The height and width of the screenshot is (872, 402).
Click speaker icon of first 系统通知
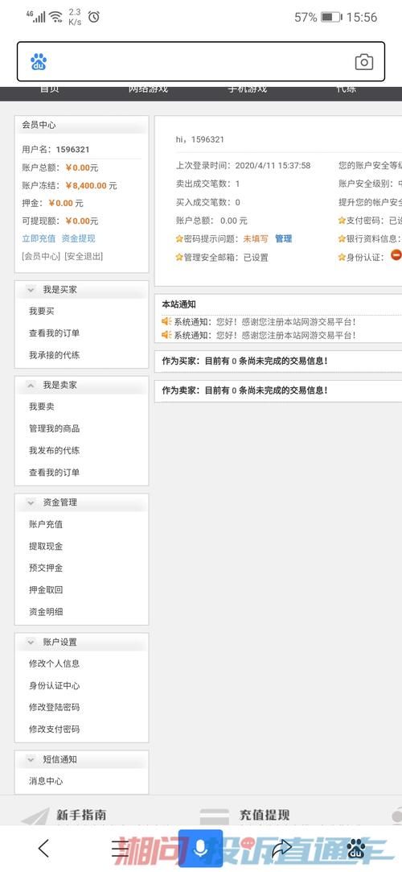(x=166, y=321)
